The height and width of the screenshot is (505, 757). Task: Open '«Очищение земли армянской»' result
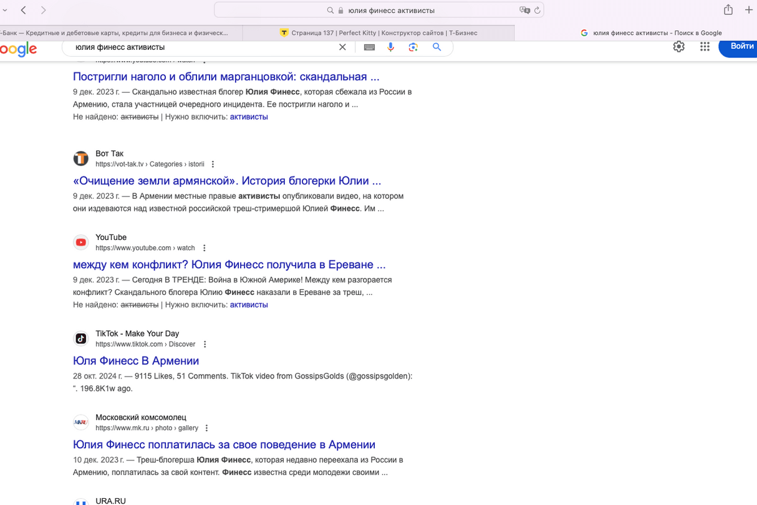(227, 181)
